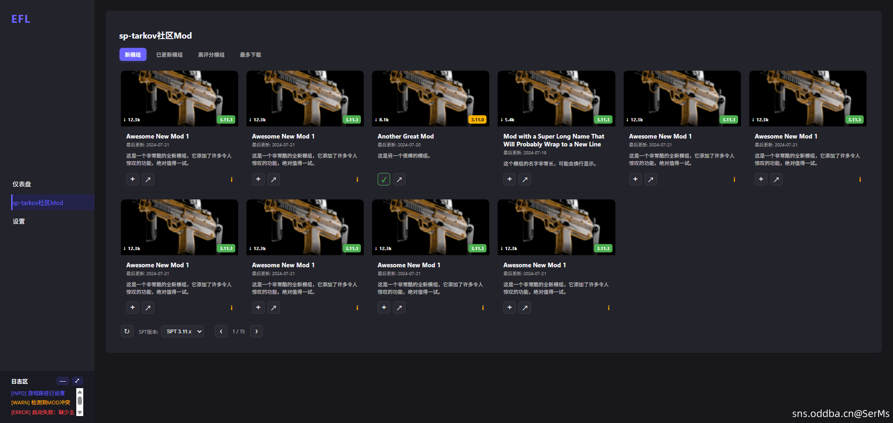893x423 pixels.
Task: Add the second top-row Awesome New Mod 1
Action: (258, 179)
